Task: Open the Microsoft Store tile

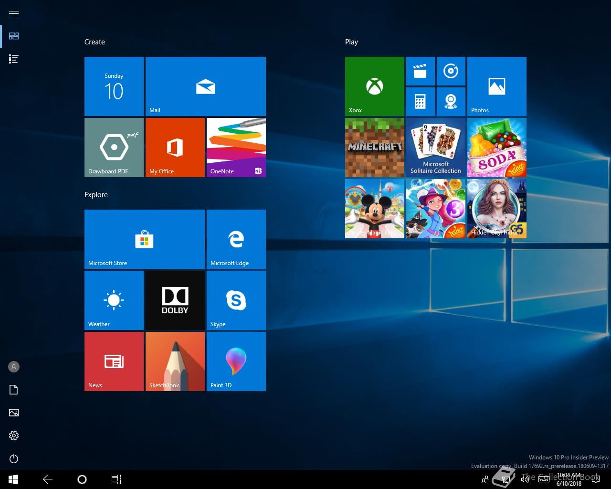Action: point(145,239)
